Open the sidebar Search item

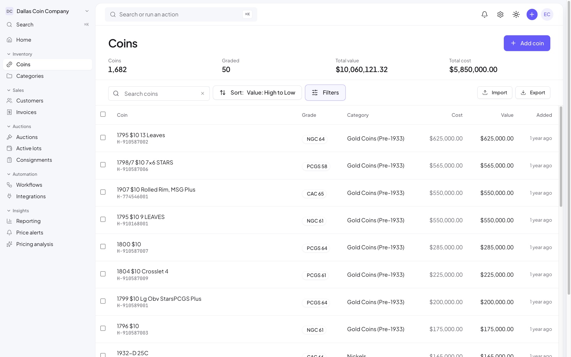pos(48,25)
